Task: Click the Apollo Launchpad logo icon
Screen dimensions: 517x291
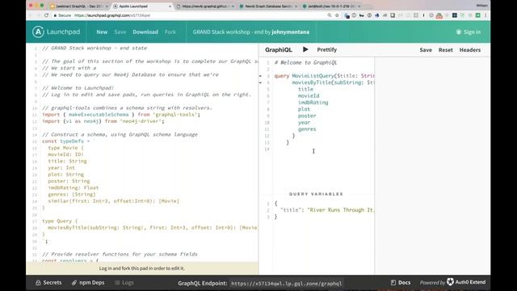Action: point(38,32)
